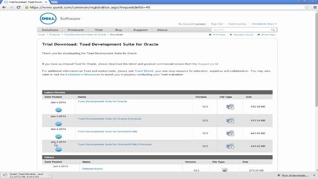
Task: Open Oracle(64-Bit) (Chinese) download link
Action: click(x=115, y=144)
